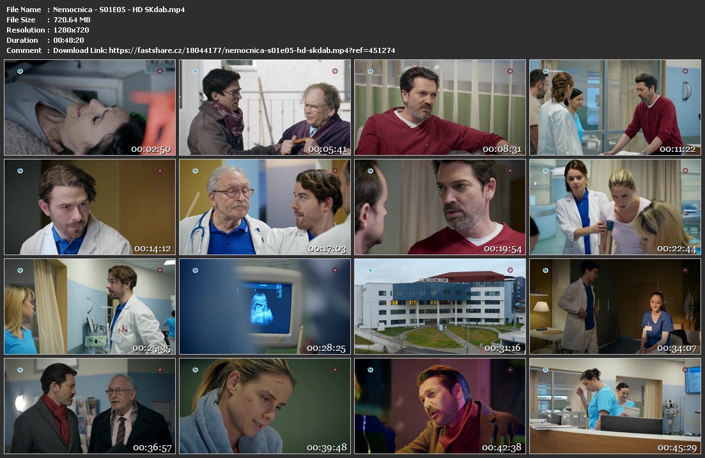Click the channel logo in the 00:28:25 ultrasound thumbnail
The width and height of the screenshot is (705, 458).
point(195,270)
